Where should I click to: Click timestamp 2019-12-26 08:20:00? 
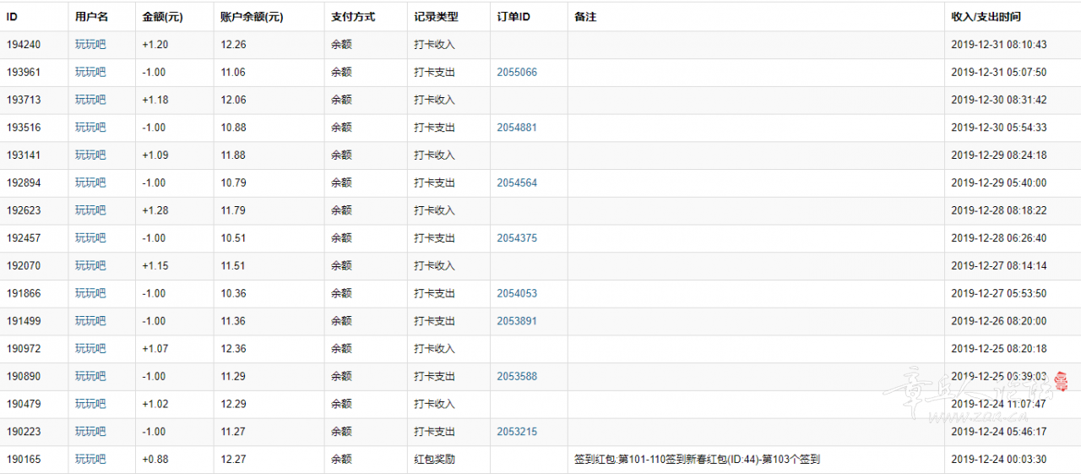click(999, 321)
